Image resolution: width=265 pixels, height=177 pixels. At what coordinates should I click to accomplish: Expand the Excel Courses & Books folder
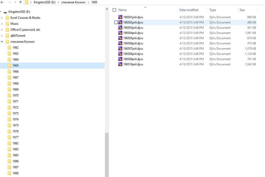(2, 18)
